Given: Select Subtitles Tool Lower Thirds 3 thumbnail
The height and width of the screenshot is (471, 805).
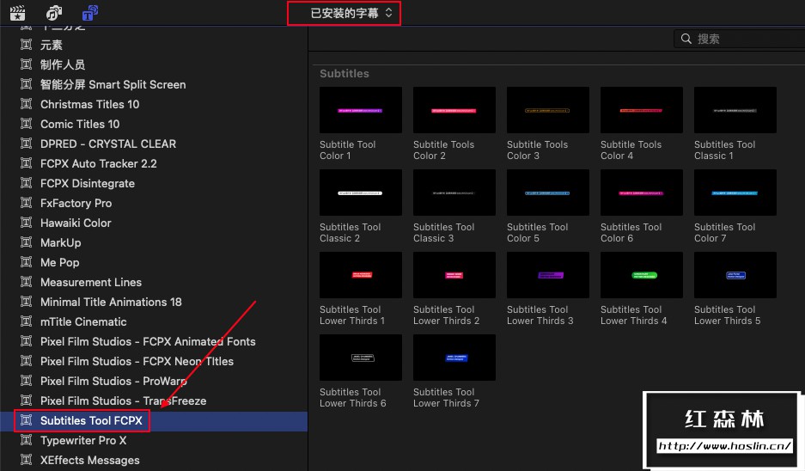Looking at the screenshot, I should tap(548, 275).
